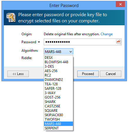The image size is (129, 133).
Task: Pick AES-256 in the dropdown list
Action: [58, 71]
